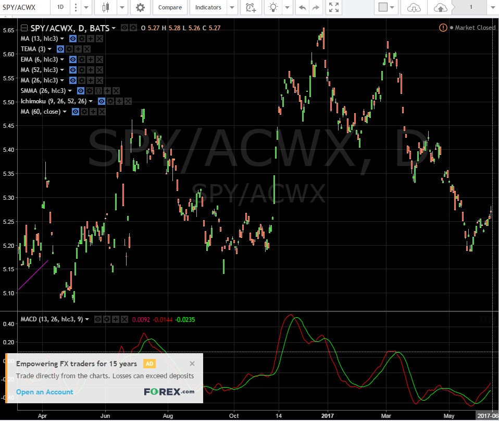
Task: View source code braces icon for SMMA
Action: coord(98,91)
